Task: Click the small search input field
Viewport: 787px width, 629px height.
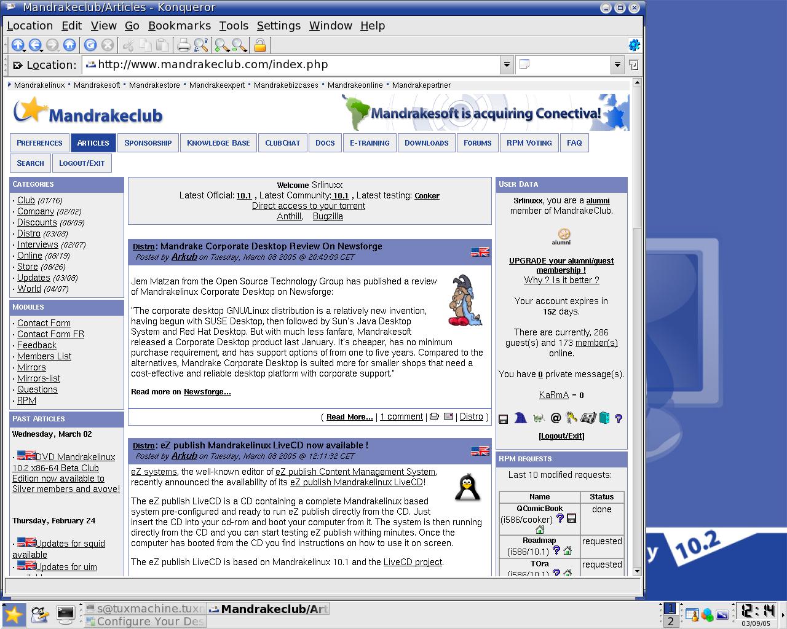Action: pyautogui.click(x=563, y=65)
